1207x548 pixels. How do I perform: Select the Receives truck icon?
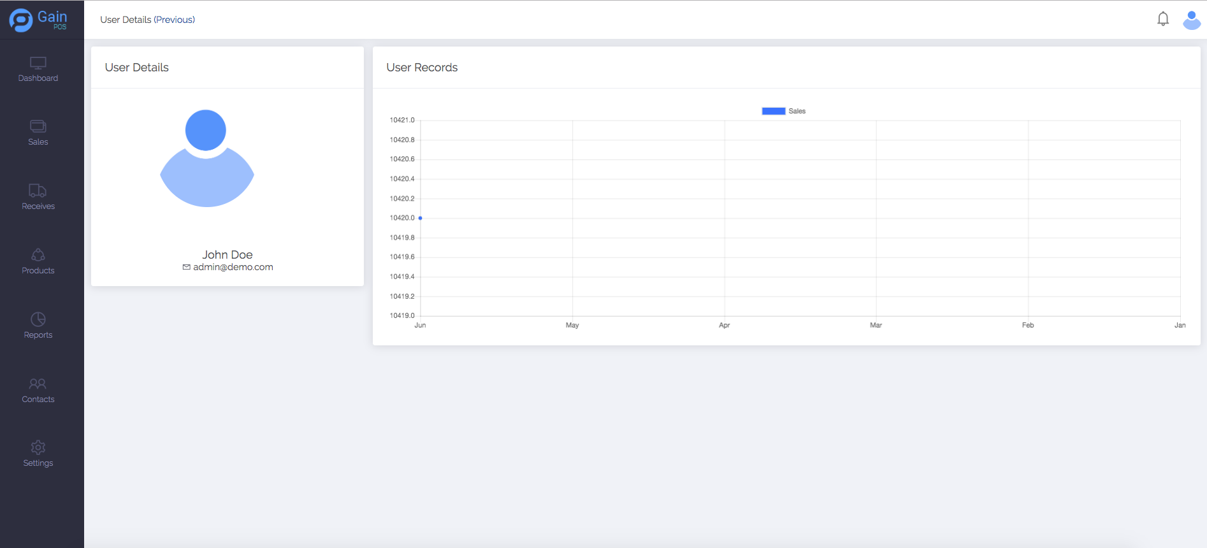coord(38,191)
